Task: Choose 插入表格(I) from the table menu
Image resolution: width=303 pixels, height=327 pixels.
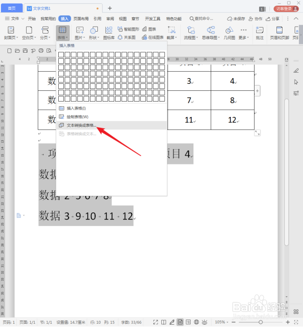Action: (111, 108)
